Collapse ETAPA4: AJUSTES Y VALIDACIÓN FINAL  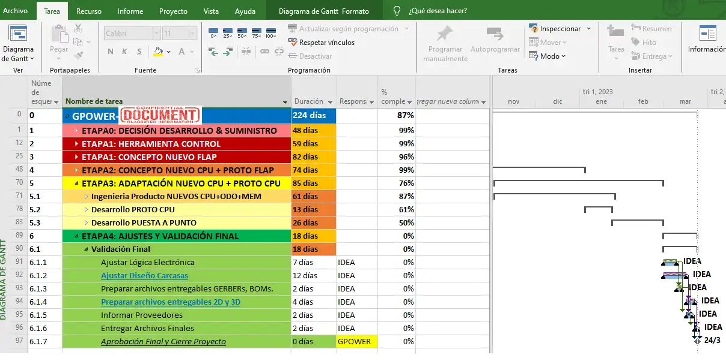(x=76, y=236)
